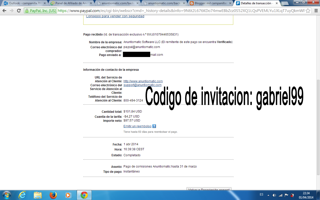Click the vertical scrollbar thumb
Screen dimensions: 320x200
pos(318,127)
